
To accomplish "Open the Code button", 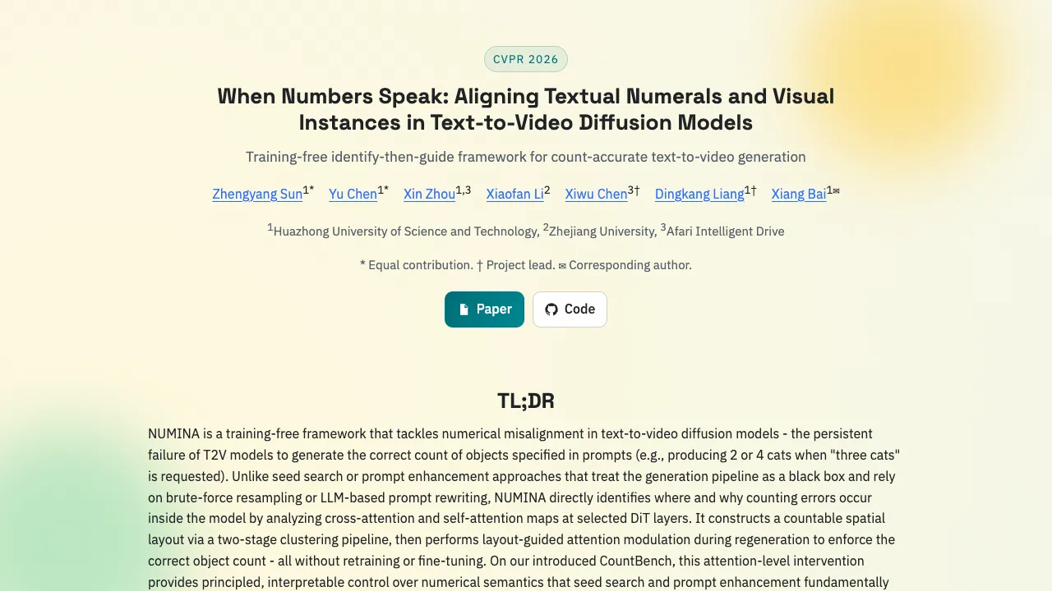I will tap(570, 309).
